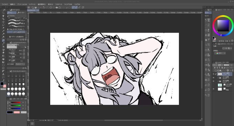Viewport: 234px width, 126px height.
Task: Click the green G color slider
Action: tap(16, 105)
